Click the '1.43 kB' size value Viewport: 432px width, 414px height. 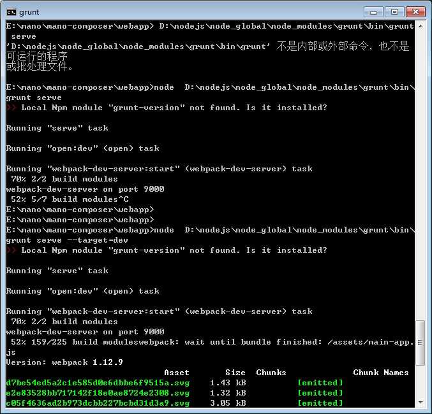[x=228, y=383]
